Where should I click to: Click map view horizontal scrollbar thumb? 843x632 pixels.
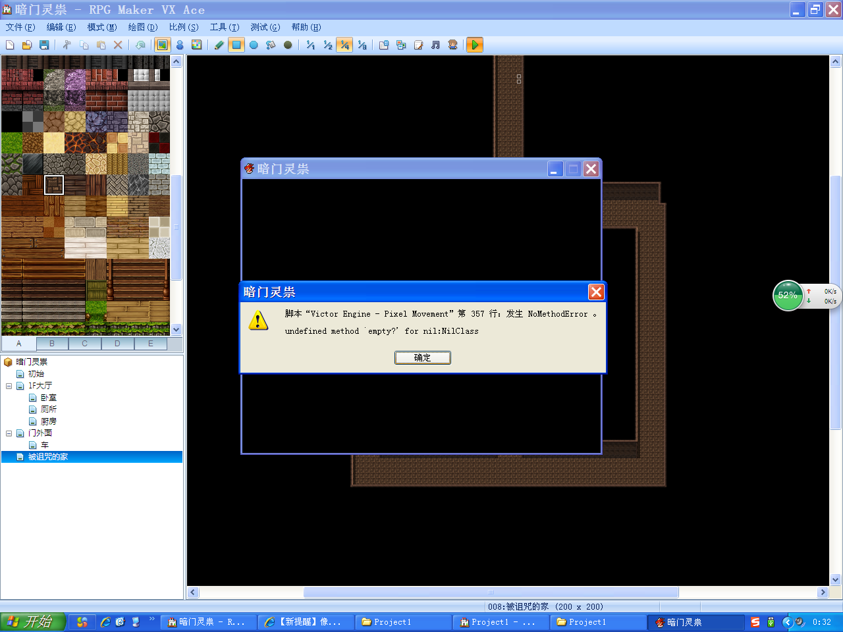[491, 592]
